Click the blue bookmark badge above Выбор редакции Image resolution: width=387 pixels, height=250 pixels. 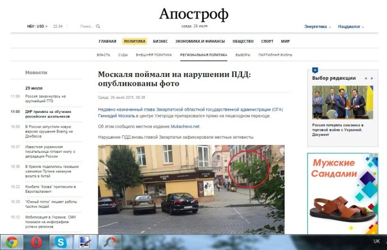pos(315,70)
